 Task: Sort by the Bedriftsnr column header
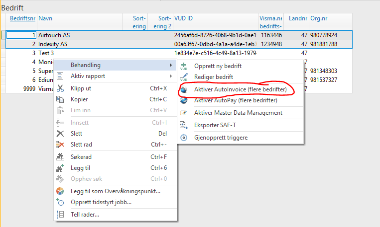23,19
